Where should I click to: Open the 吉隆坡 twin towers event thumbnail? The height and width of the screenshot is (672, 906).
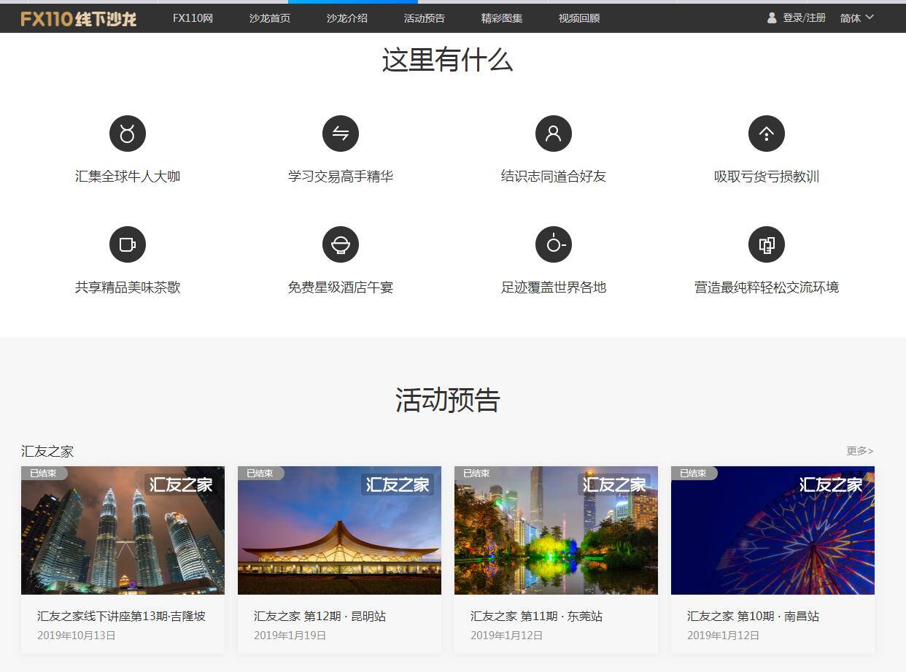(x=123, y=530)
